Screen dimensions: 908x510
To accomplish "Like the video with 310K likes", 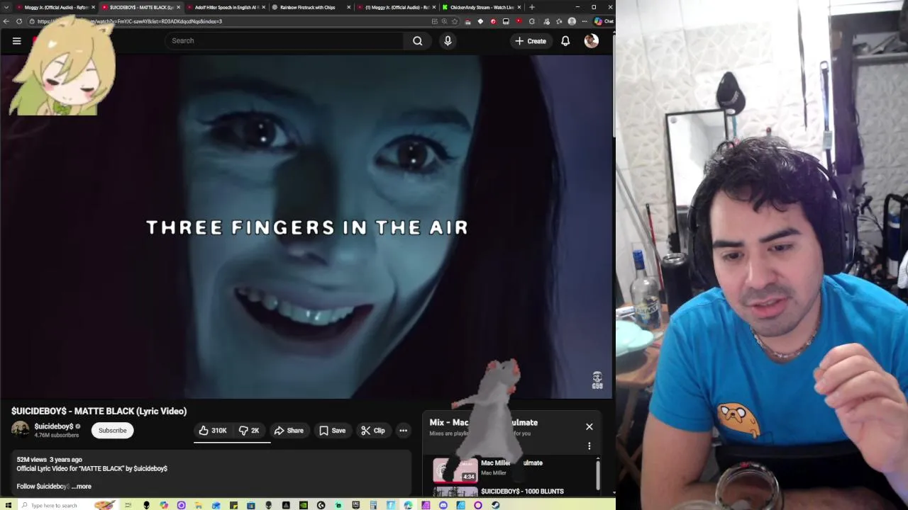I will coord(213,430).
